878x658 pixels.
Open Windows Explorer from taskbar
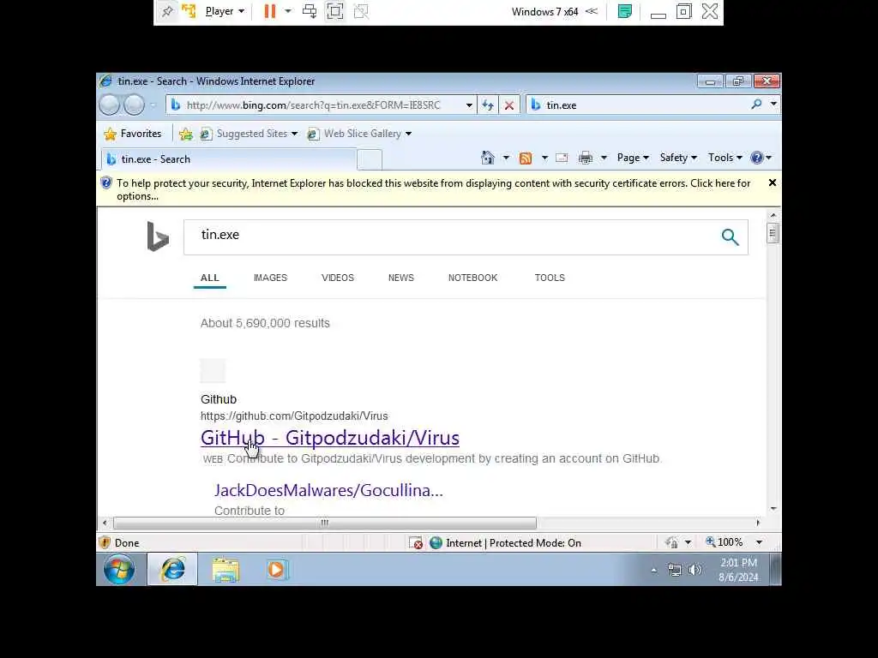click(226, 570)
